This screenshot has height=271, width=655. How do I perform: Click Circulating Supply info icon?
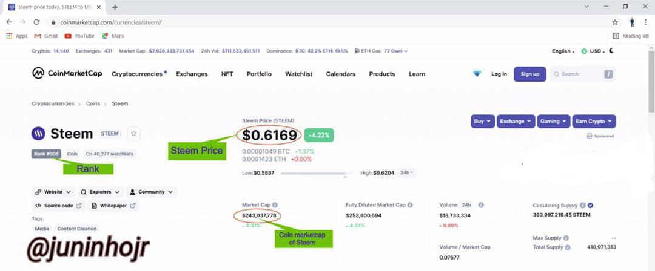[582, 206]
